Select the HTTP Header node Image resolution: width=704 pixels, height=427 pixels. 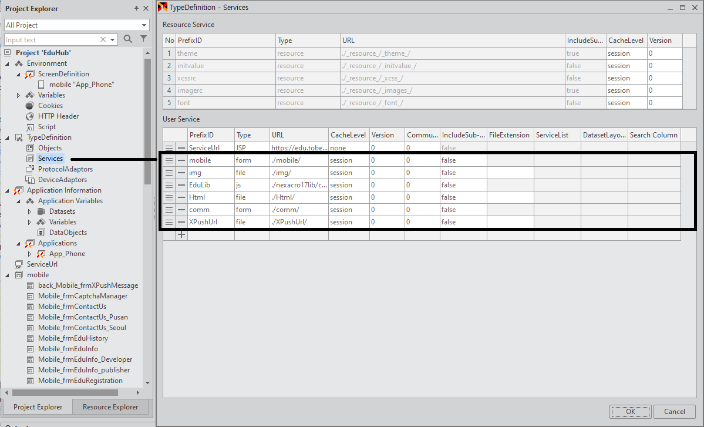[x=58, y=116]
